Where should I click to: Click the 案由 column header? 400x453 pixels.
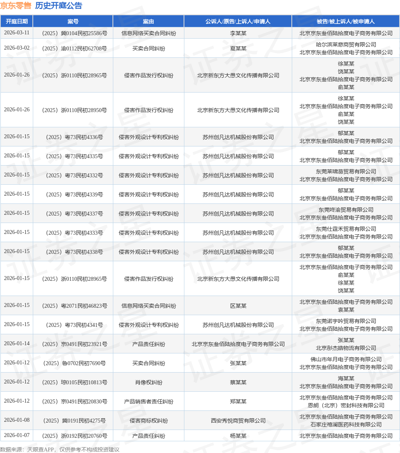(x=148, y=21)
